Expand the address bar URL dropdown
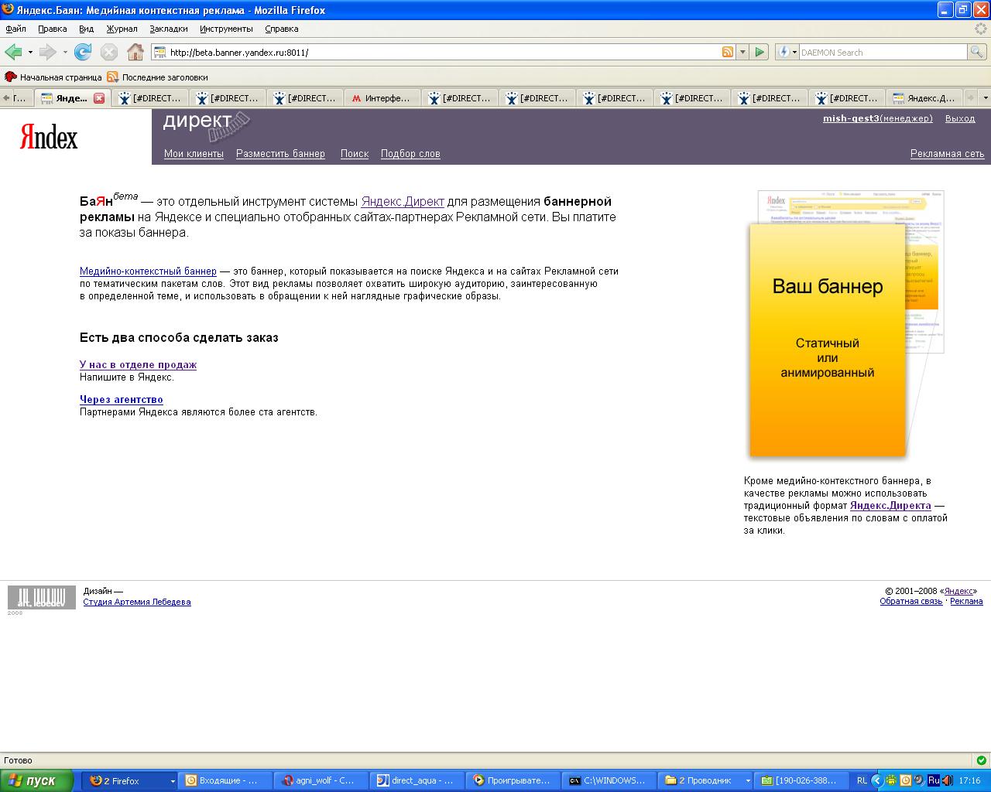Viewport: 991px width, 792px height. (742, 52)
